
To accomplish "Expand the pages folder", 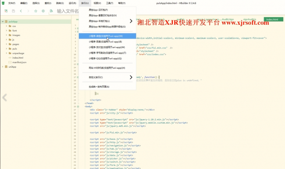I will [7, 44].
